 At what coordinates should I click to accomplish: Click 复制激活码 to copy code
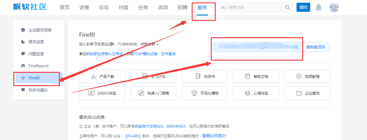click(x=316, y=47)
